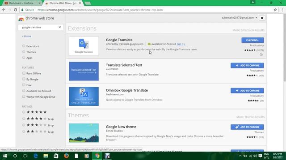The height and width of the screenshot is (160, 286).
Task: Select two stars & up rating
Action: 24,132
